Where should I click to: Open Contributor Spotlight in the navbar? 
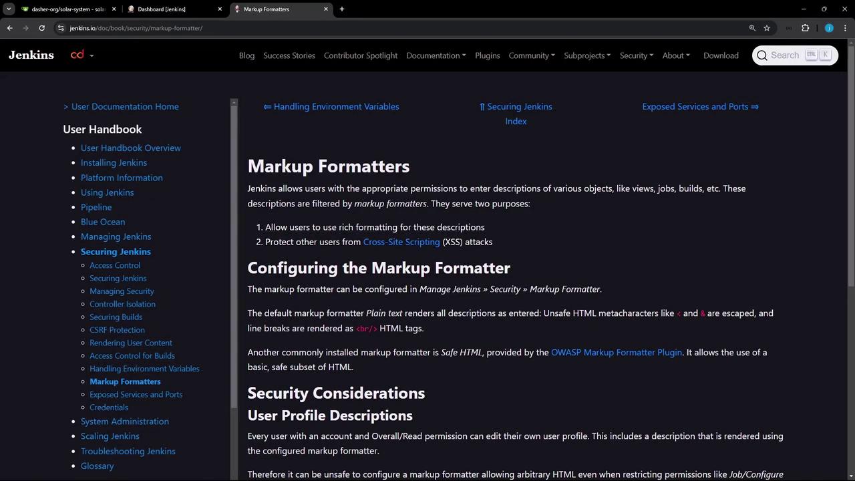coord(361,55)
